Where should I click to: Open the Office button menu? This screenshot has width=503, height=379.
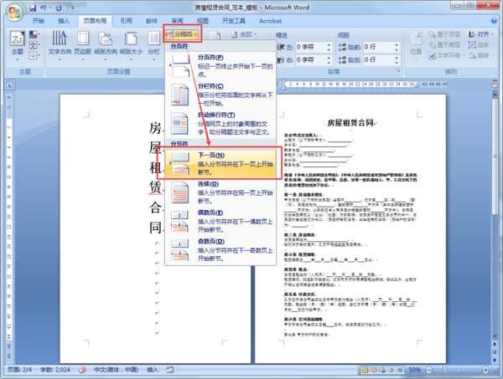tap(14, 13)
